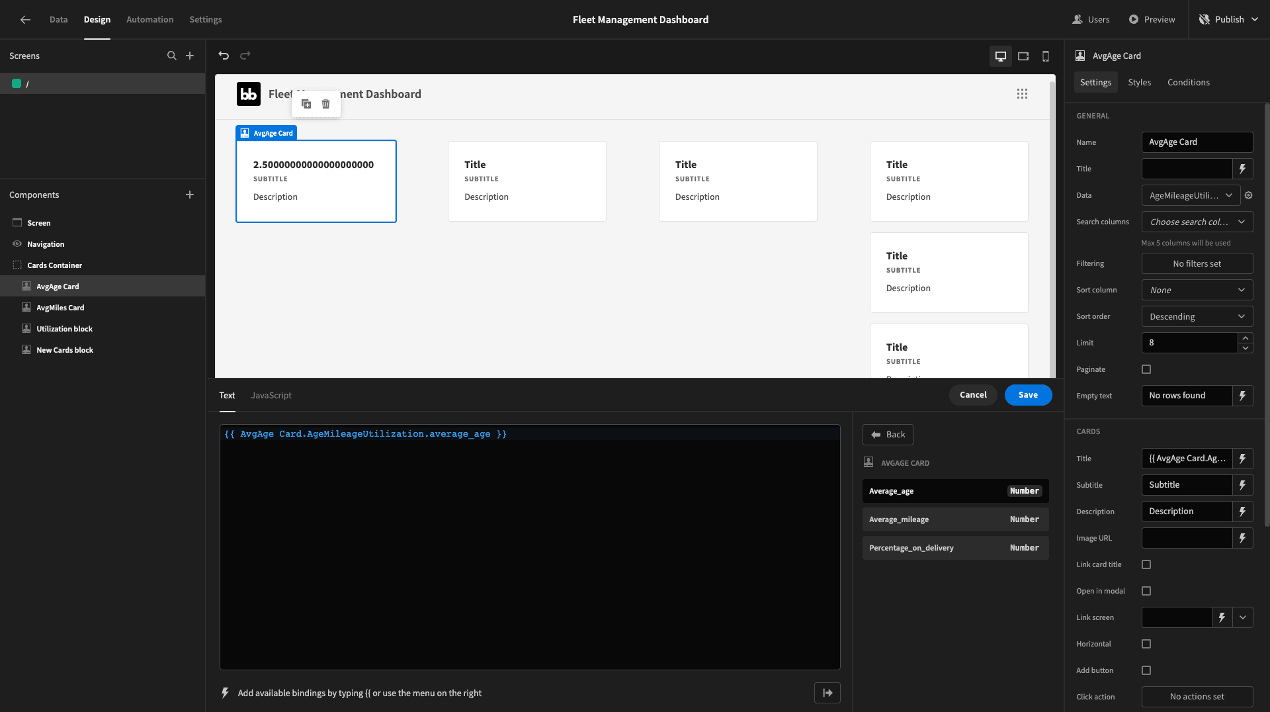Expand the Sort column None dropdown
This screenshot has width=1270, height=712.
1197,290
